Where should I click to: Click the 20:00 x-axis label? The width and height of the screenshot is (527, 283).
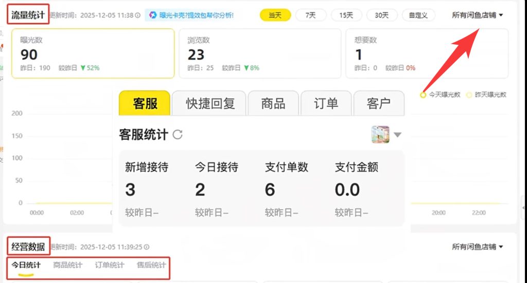438,213
